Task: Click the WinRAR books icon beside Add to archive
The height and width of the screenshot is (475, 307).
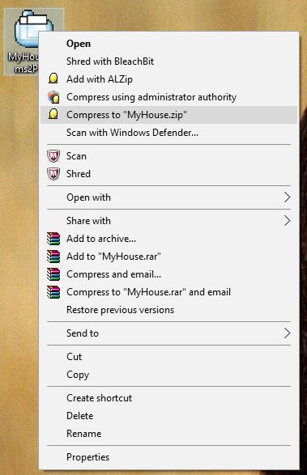Action: click(x=53, y=239)
